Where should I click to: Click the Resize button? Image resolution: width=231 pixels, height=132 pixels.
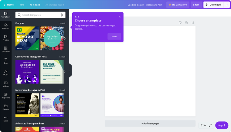pos(35,5)
